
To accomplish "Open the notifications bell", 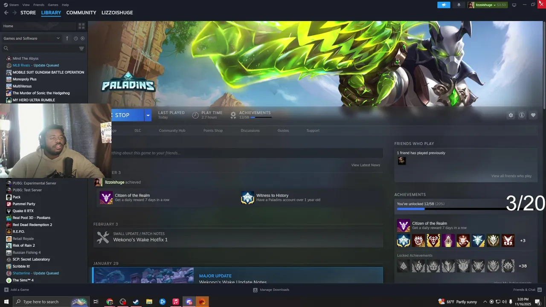I will [459, 5].
